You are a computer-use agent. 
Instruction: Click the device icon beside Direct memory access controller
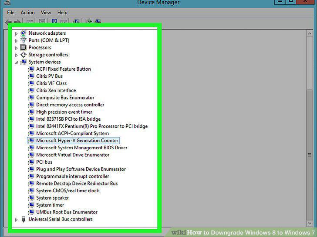pos(31,105)
